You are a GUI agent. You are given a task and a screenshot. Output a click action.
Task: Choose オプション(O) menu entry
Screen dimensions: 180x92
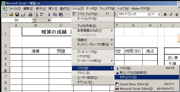[x=93, y=82]
